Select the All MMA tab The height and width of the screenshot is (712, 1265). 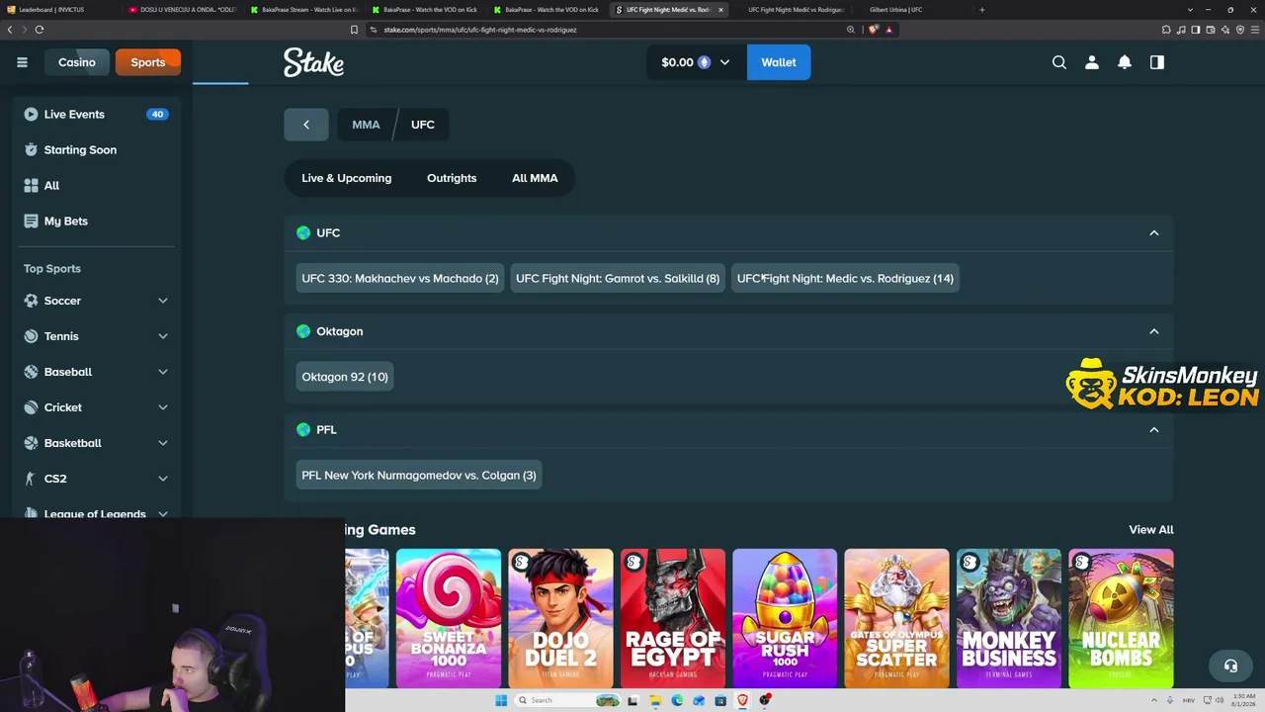coord(535,178)
